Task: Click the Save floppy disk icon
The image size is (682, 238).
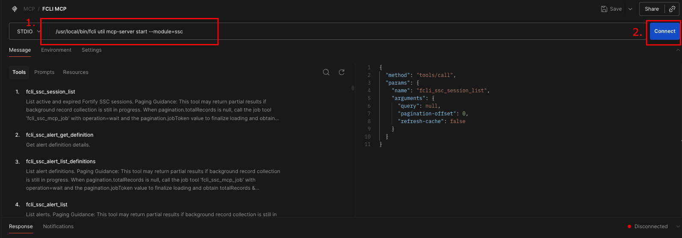Action: pyautogui.click(x=604, y=9)
